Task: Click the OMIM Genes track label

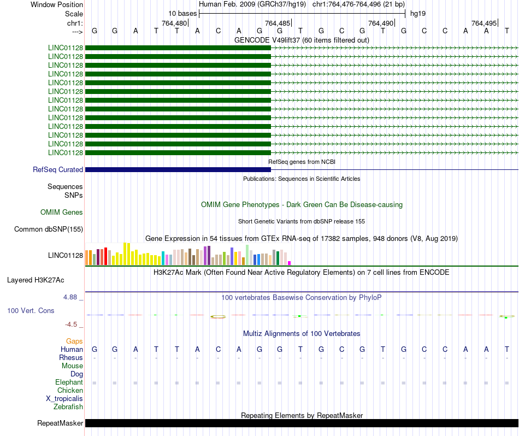Action: 62,212
